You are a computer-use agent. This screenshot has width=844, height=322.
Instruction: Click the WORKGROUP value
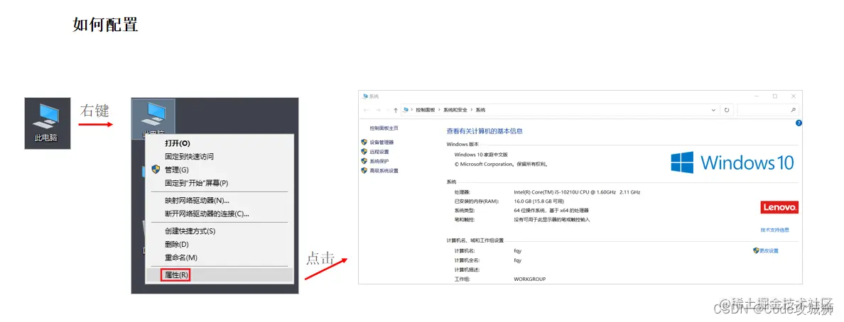tap(530, 279)
